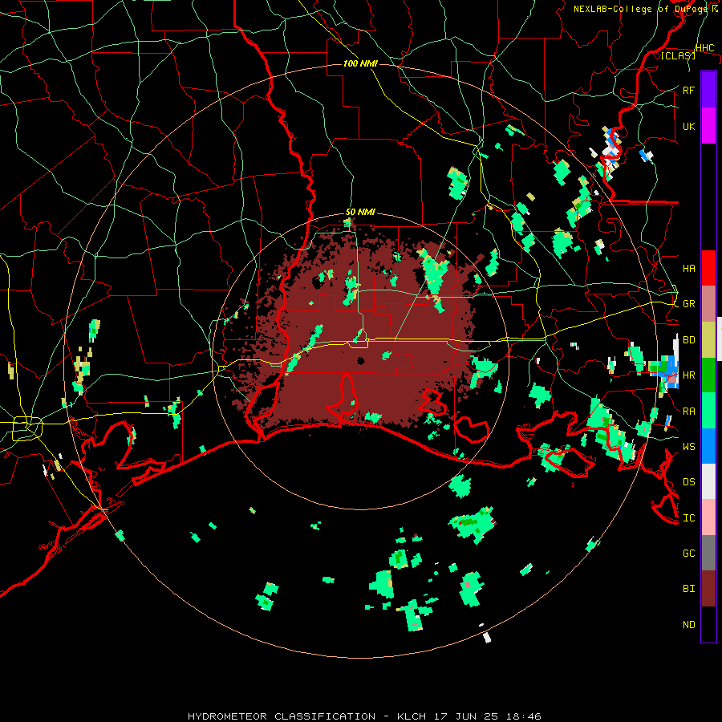Click the black radar site dot in the brown area
722x722 pixels.
click(361, 360)
